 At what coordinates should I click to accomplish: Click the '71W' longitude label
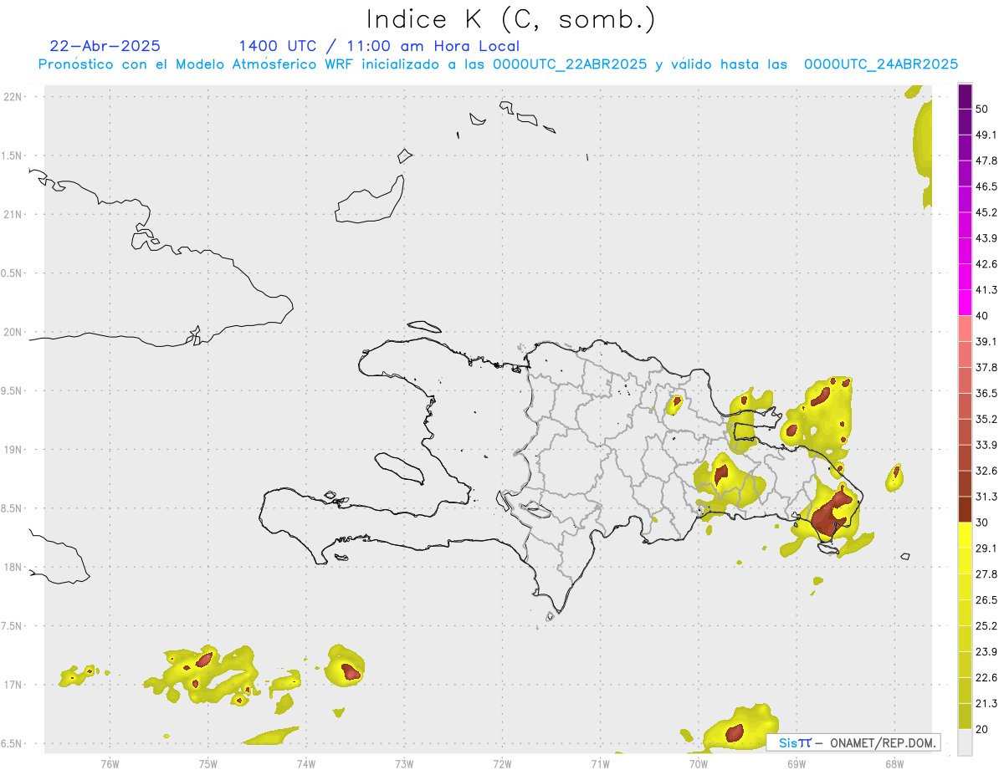[600, 763]
